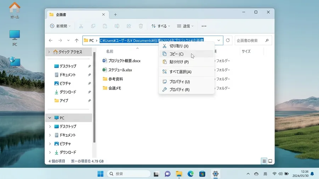Open the アイプ folder in Quick Access
This screenshot has height=179, width=319.
click(x=61, y=100)
